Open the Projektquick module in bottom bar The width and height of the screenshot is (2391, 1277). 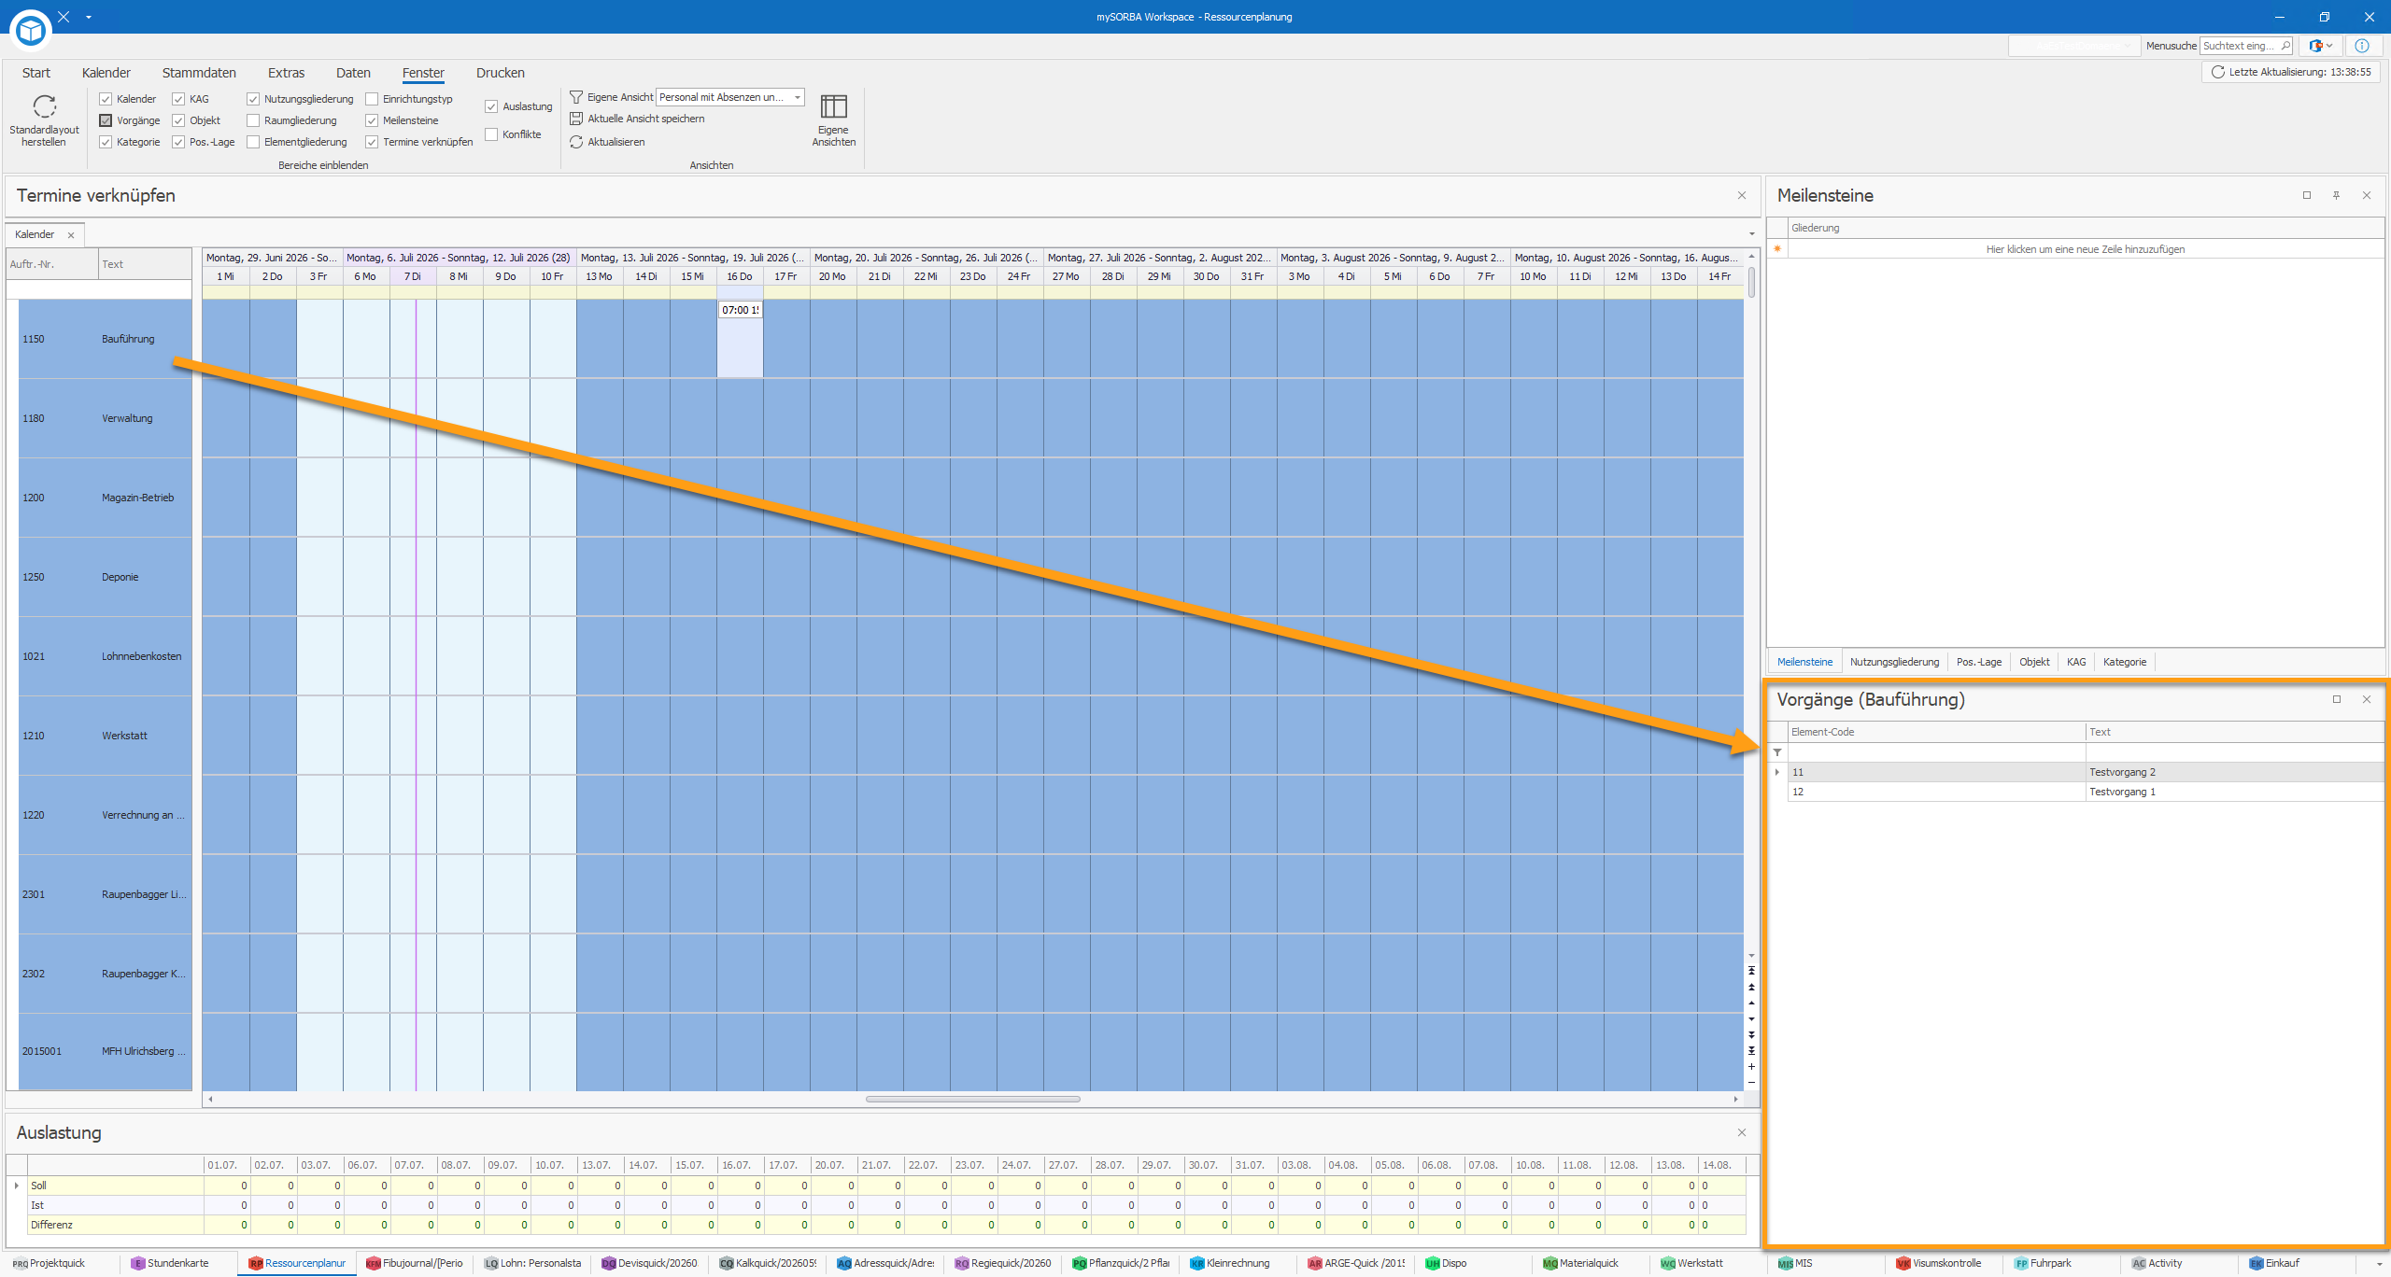(x=50, y=1263)
